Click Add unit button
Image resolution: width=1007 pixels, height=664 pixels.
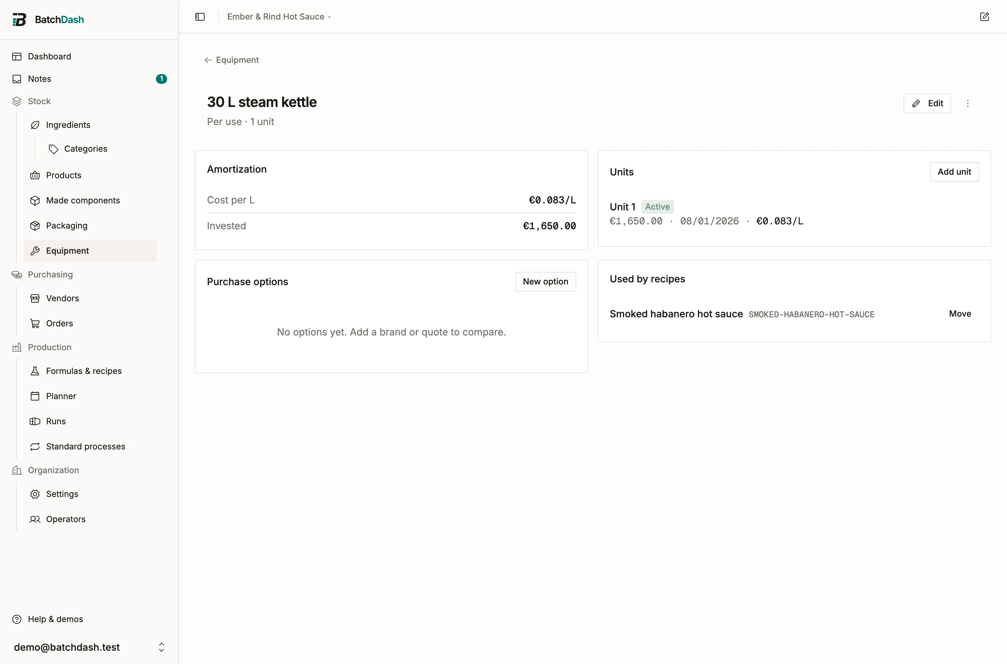tap(954, 172)
